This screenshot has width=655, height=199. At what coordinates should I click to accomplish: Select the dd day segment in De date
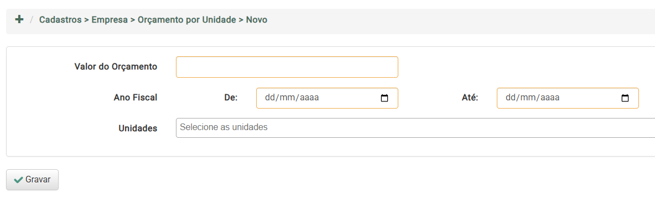point(269,98)
